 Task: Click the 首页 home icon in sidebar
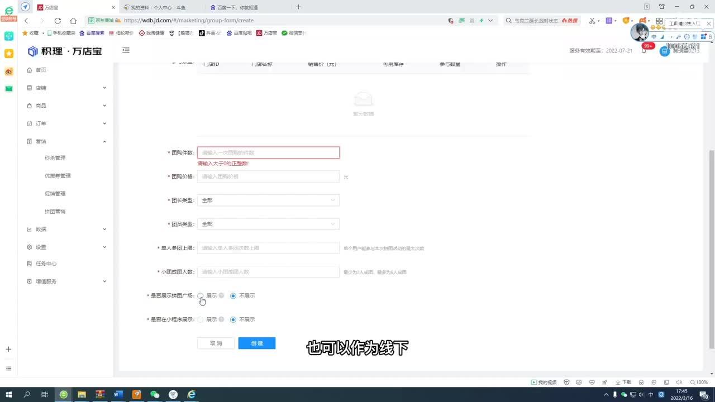click(x=30, y=70)
